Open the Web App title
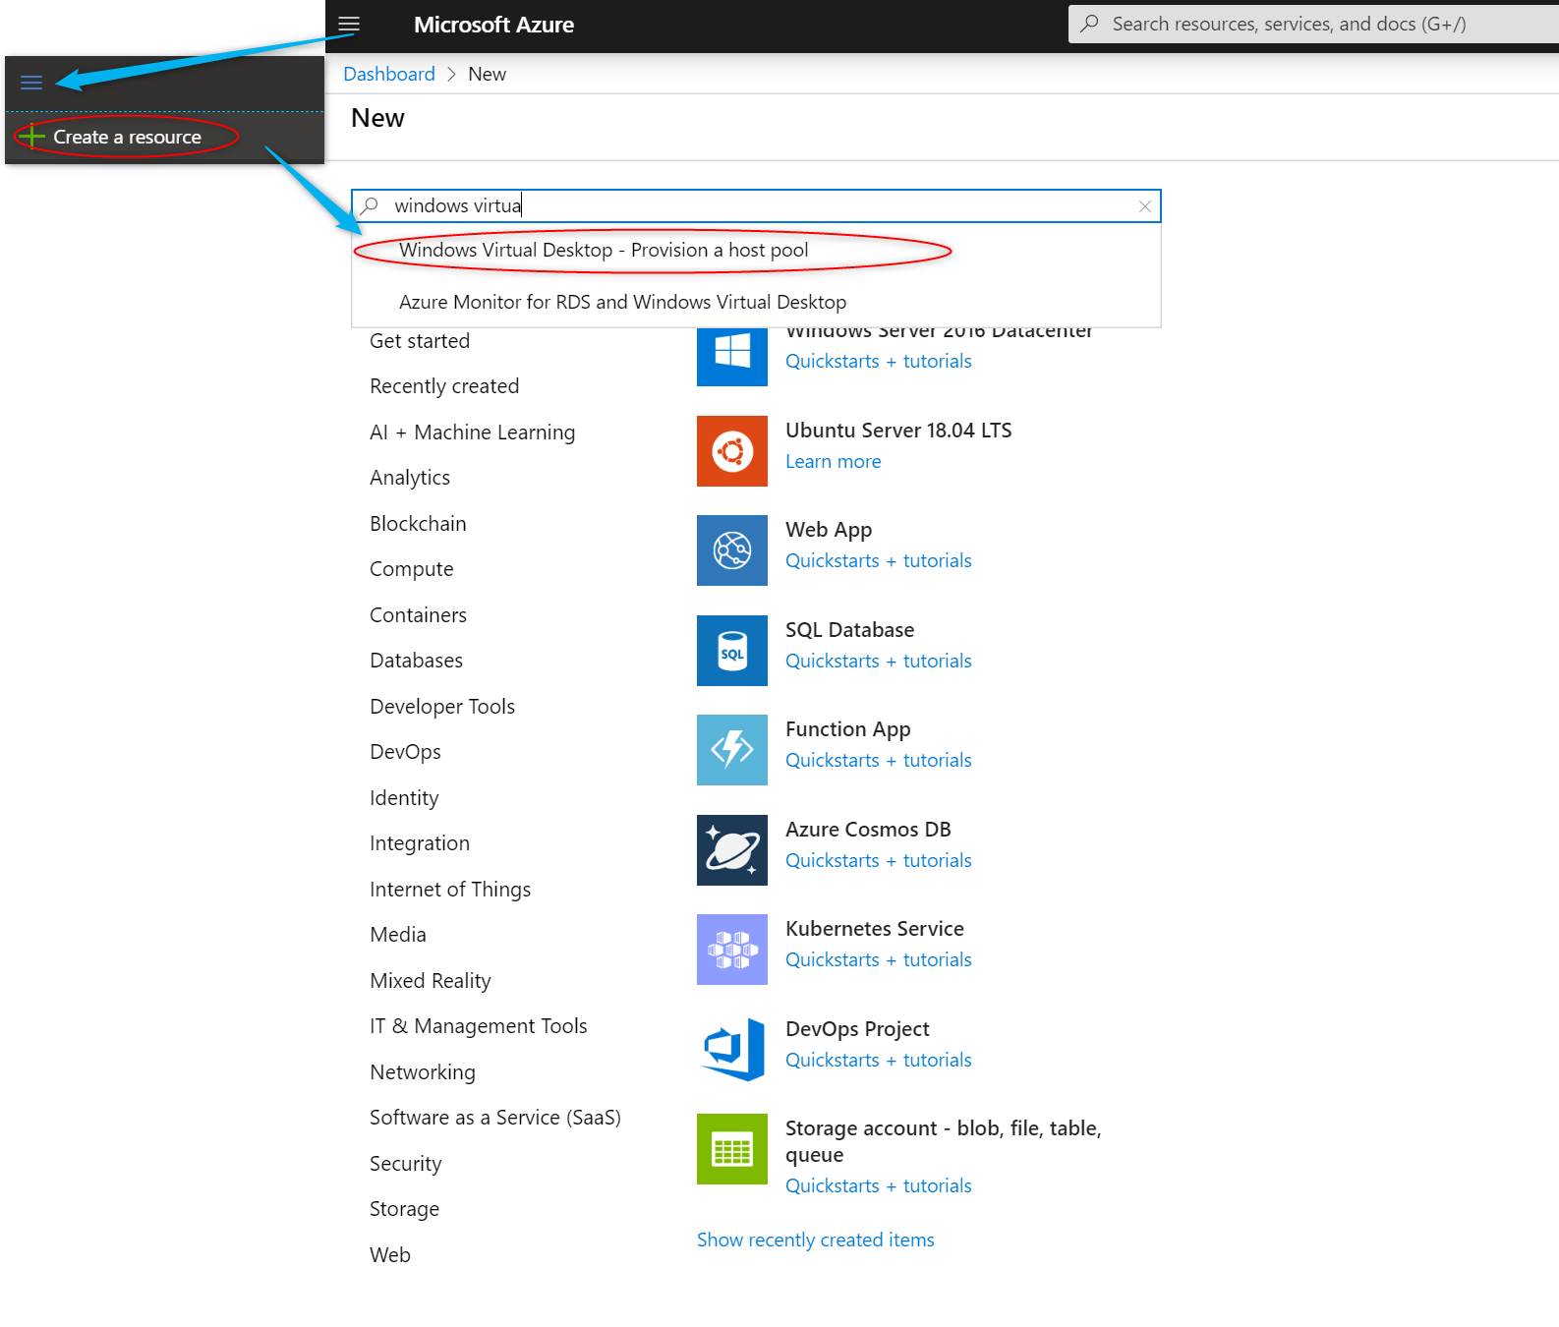This screenshot has height=1327, width=1559. (x=829, y=530)
